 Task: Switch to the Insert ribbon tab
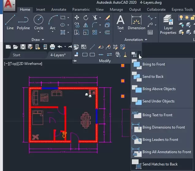pyautogui.click(x=40, y=10)
